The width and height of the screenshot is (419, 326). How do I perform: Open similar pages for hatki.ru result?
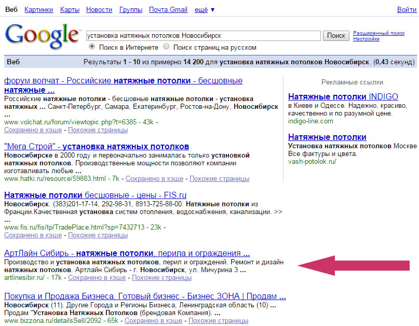(220, 178)
